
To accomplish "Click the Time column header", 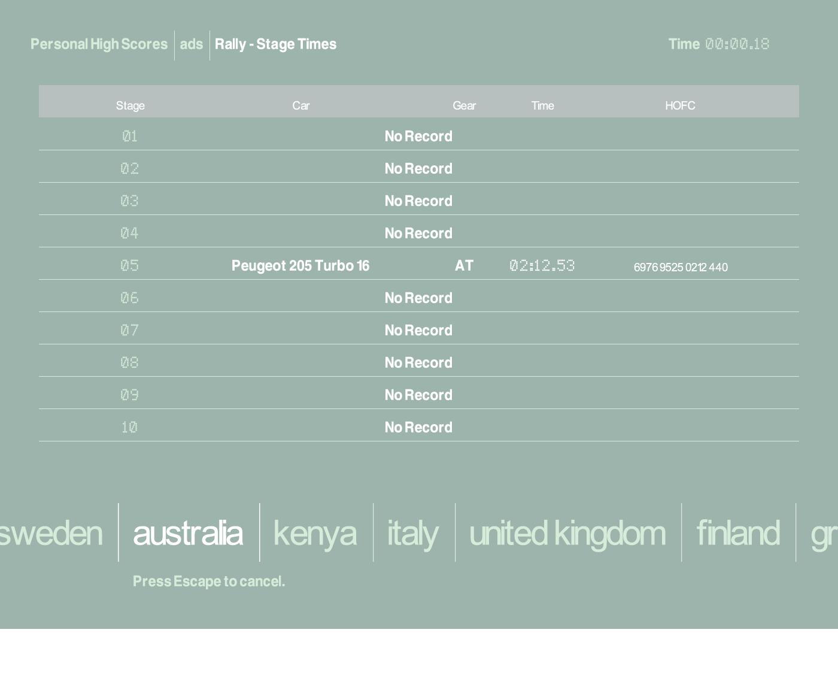I will pyautogui.click(x=542, y=105).
